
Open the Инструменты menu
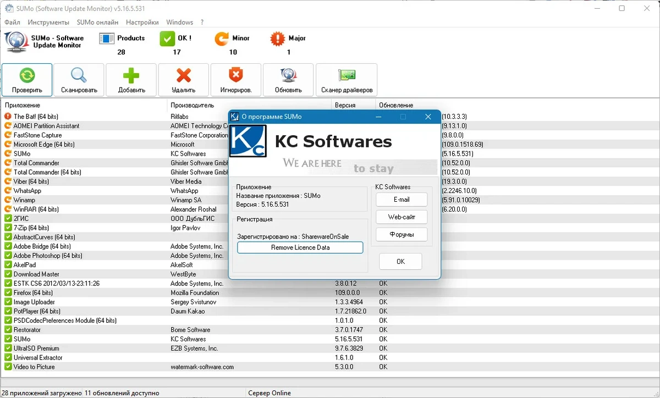pyautogui.click(x=48, y=23)
